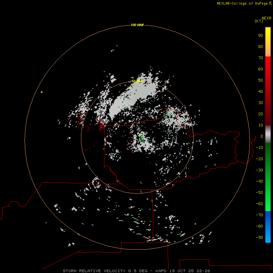Click the -60 value on velocity scale
Viewport: 273px width, 273px height.
[x=259, y=204]
